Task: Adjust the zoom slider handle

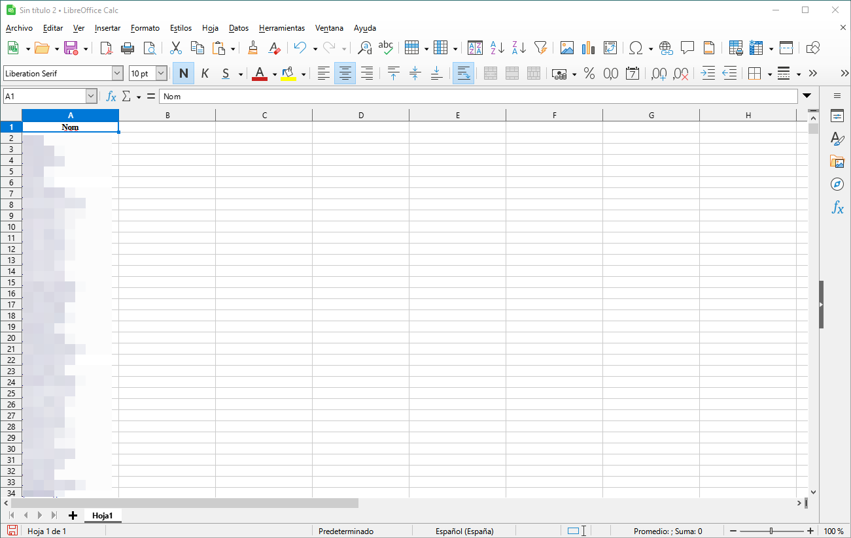Action: coord(772,531)
